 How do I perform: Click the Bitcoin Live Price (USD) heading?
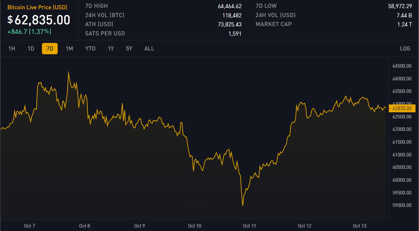click(x=37, y=7)
